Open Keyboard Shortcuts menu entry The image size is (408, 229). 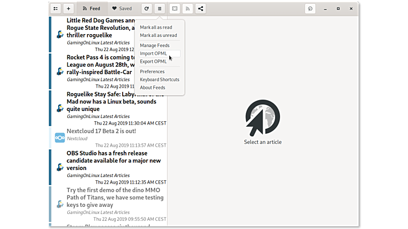[x=160, y=80]
